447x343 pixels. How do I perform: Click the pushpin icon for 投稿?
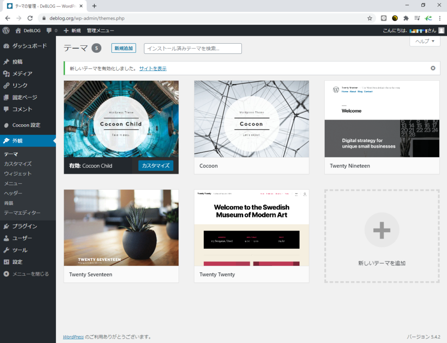click(x=6, y=62)
